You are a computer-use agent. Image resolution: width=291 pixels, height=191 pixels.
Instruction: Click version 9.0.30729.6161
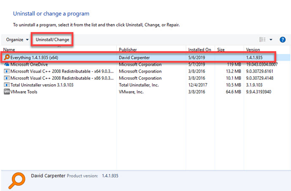(260, 71)
